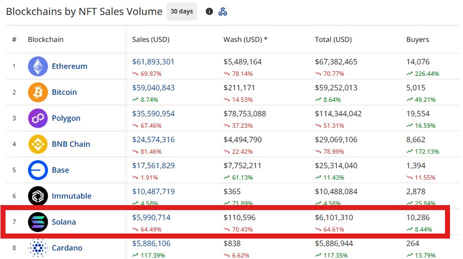Click Immutable sales value $10,487,719
This screenshot has height=259, width=463.
click(x=153, y=192)
